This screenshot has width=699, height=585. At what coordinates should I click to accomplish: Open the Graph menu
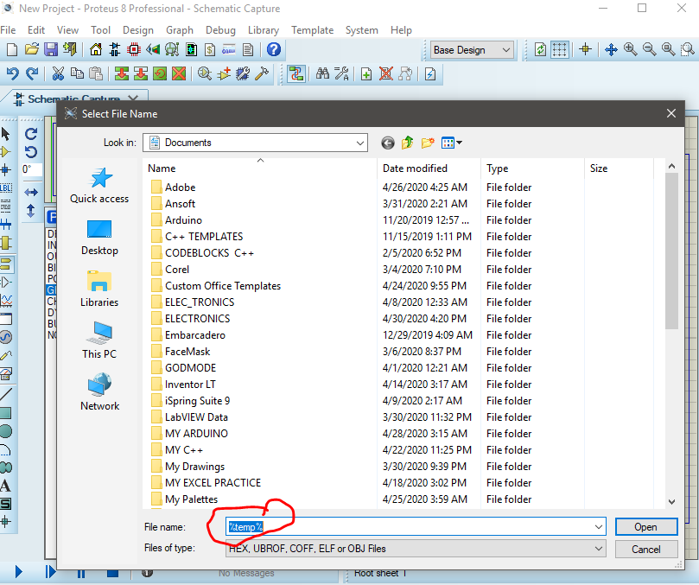click(180, 30)
